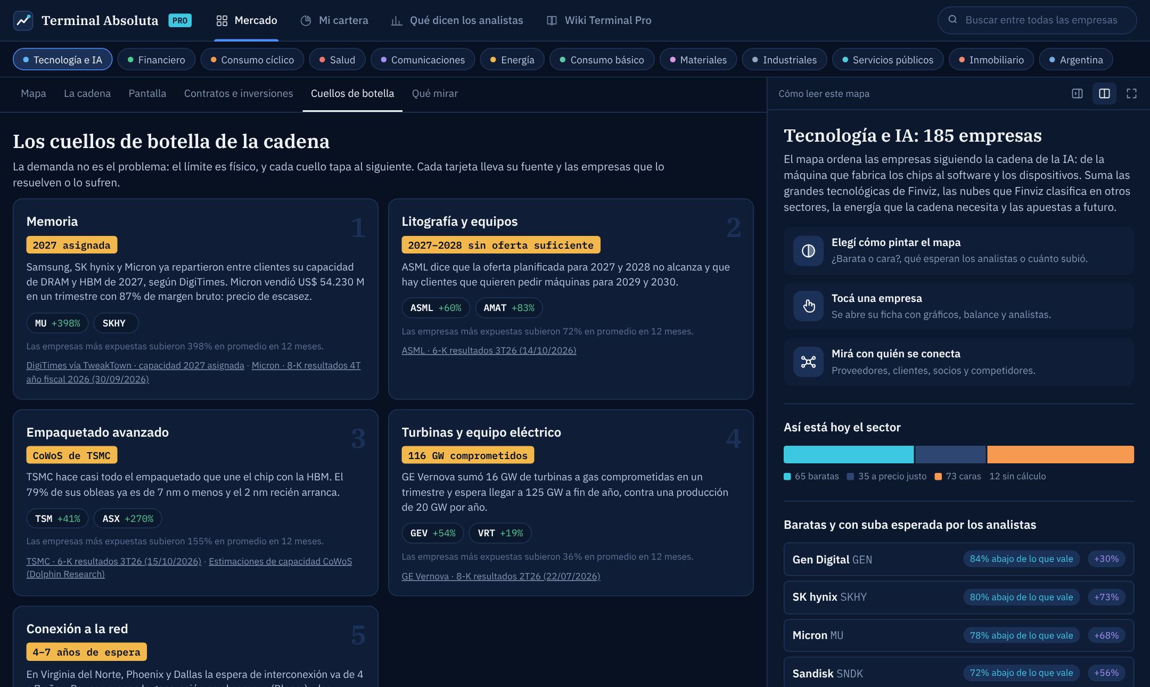Open Mi cartera
Screen dimensions: 1150x687
(334, 20)
